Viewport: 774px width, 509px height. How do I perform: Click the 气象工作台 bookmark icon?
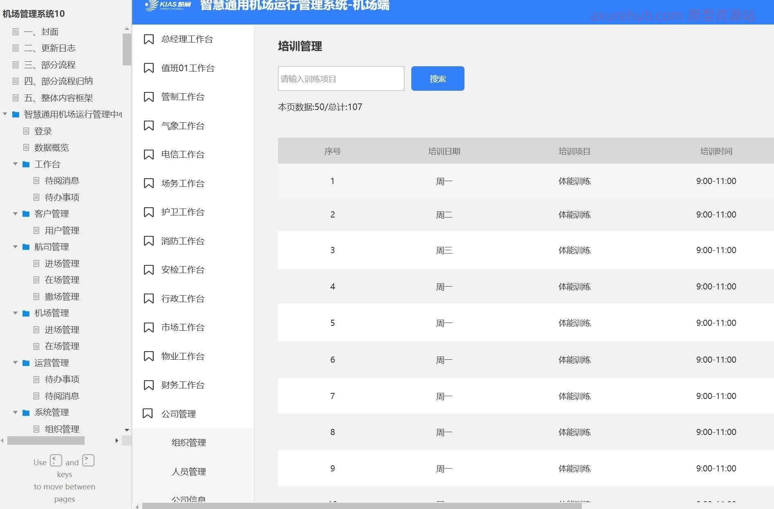tap(148, 126)
